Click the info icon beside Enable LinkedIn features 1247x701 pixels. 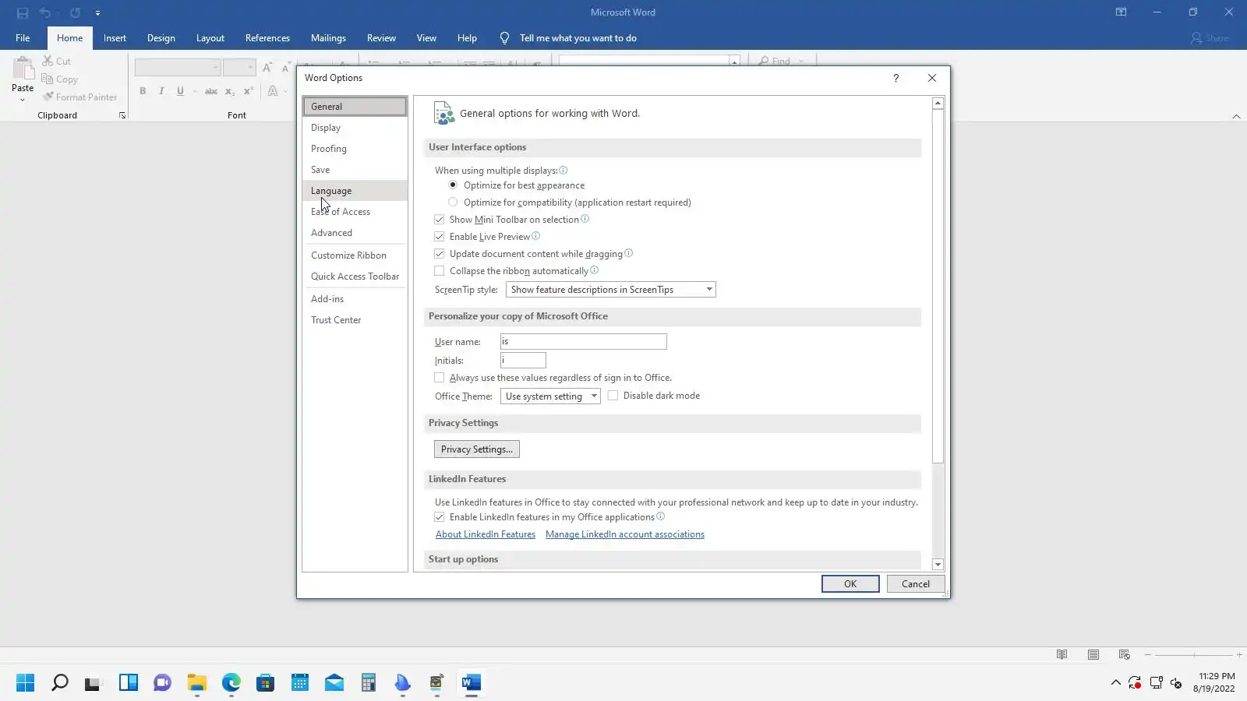pyautogui.click(x=660, y=516)
